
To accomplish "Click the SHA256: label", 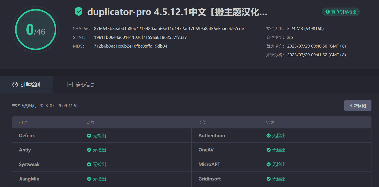I will click(x=81, y=29).
